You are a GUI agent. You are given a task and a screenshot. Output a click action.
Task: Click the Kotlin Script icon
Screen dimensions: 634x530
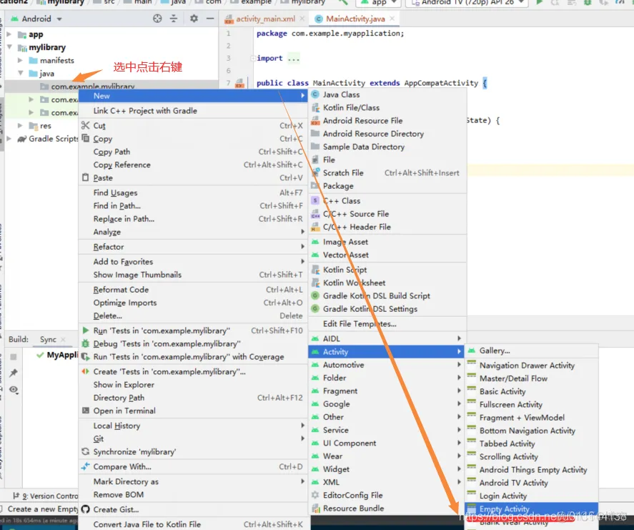click(x=315, y=270)
